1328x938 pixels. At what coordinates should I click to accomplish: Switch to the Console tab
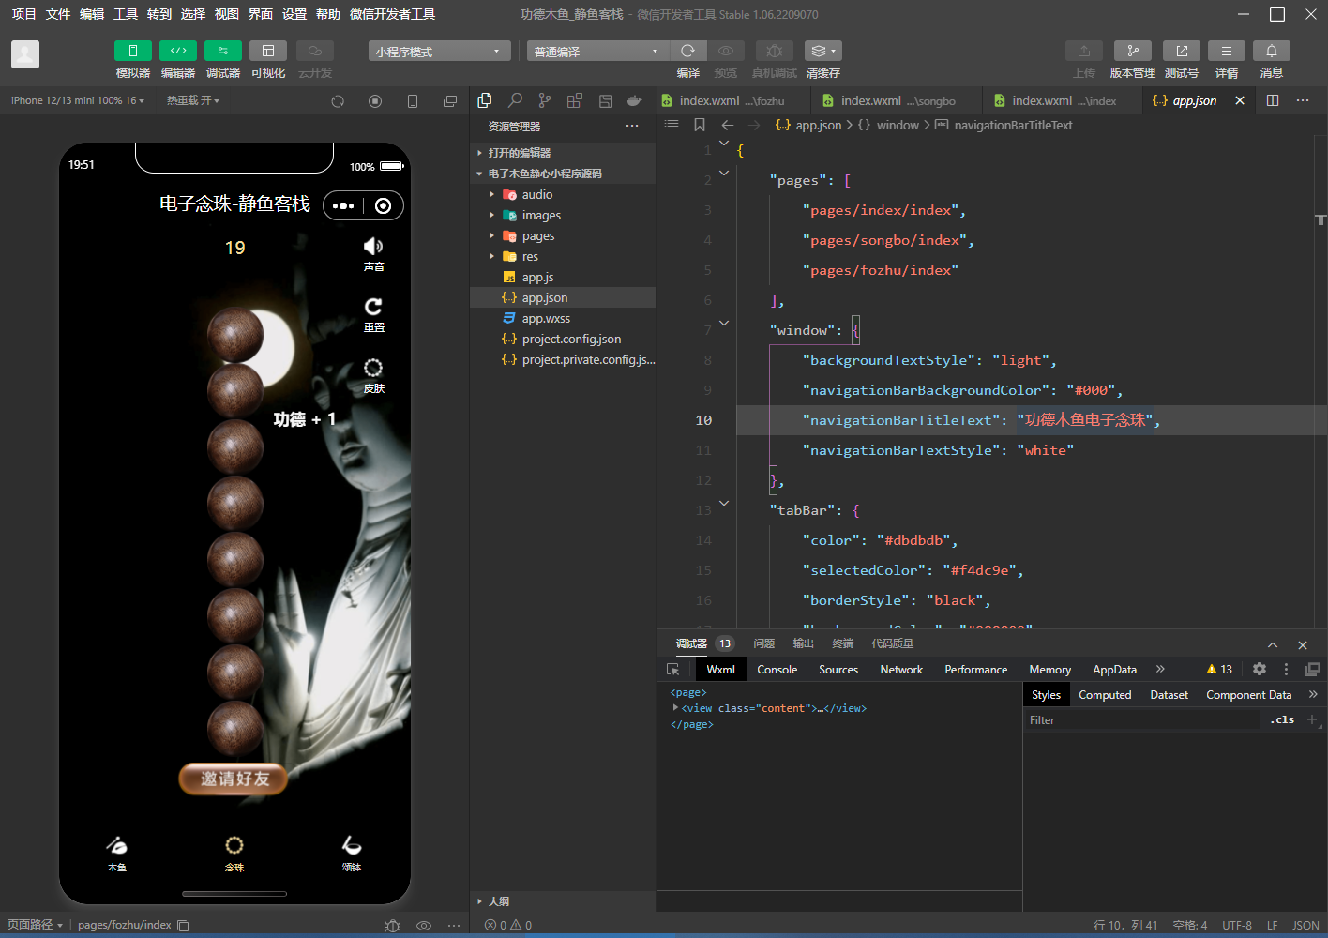tap(777, 670)
